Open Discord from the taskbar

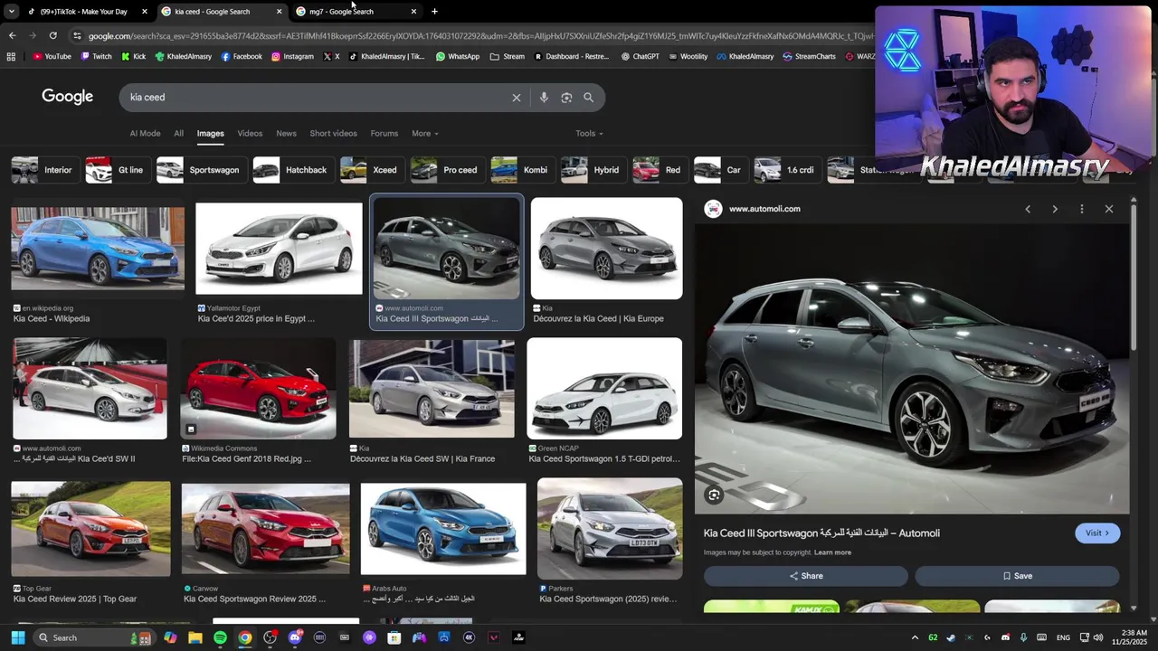pos(295,637)
